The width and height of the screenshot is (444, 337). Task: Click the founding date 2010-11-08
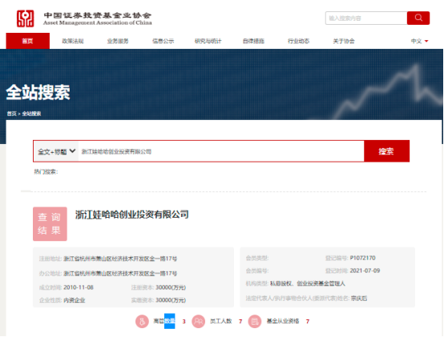[79, 287]
